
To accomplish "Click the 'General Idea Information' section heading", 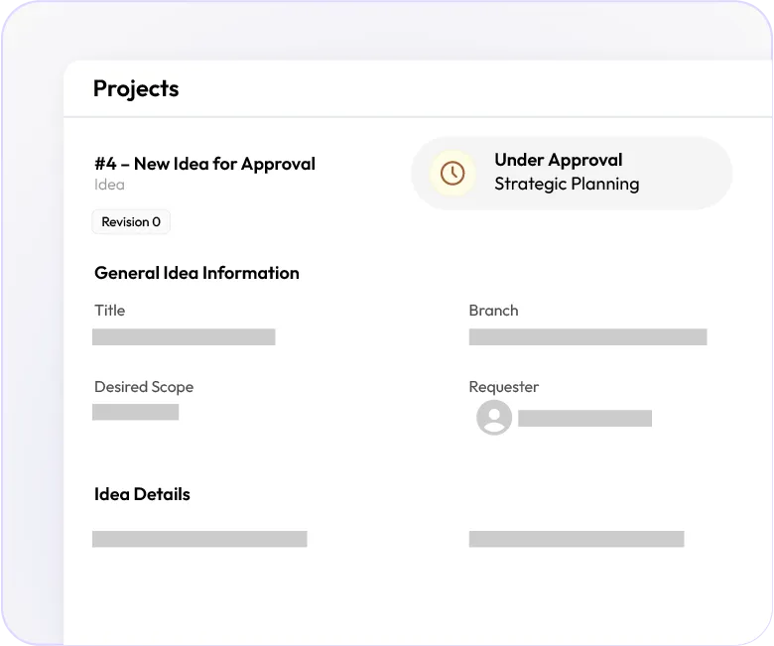I will point(196,273).
